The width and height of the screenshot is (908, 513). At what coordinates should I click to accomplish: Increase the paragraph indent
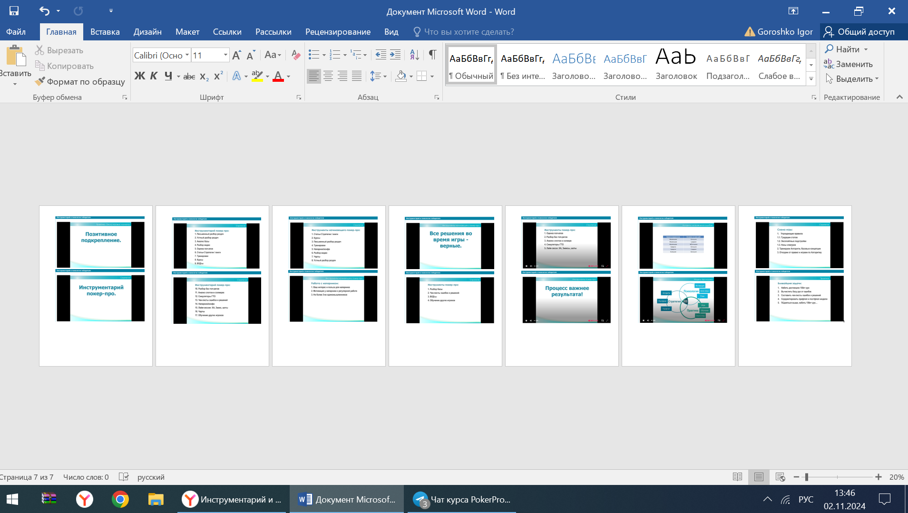coord(395,55)
